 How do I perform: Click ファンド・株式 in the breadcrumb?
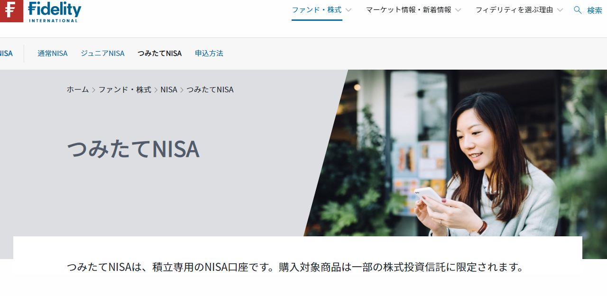click(125, 90)
